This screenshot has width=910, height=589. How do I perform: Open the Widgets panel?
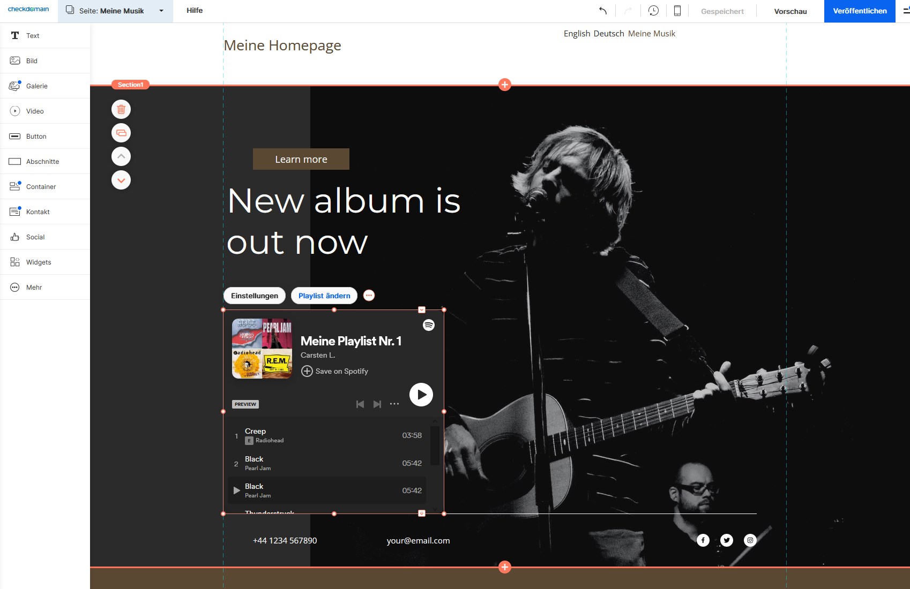[38, 262]
